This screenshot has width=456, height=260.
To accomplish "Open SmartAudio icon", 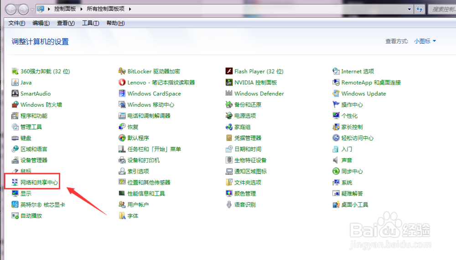I will click(x=15, y=93).
